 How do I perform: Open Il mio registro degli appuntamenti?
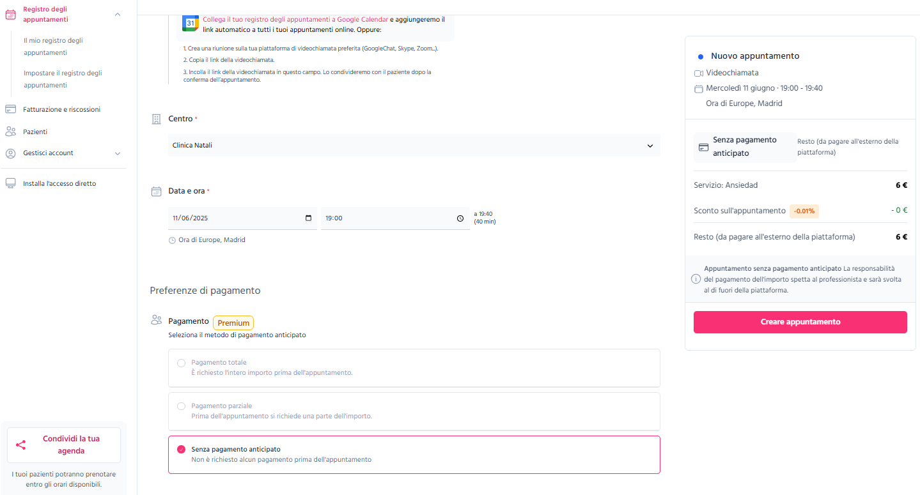[x=54, y=47]
